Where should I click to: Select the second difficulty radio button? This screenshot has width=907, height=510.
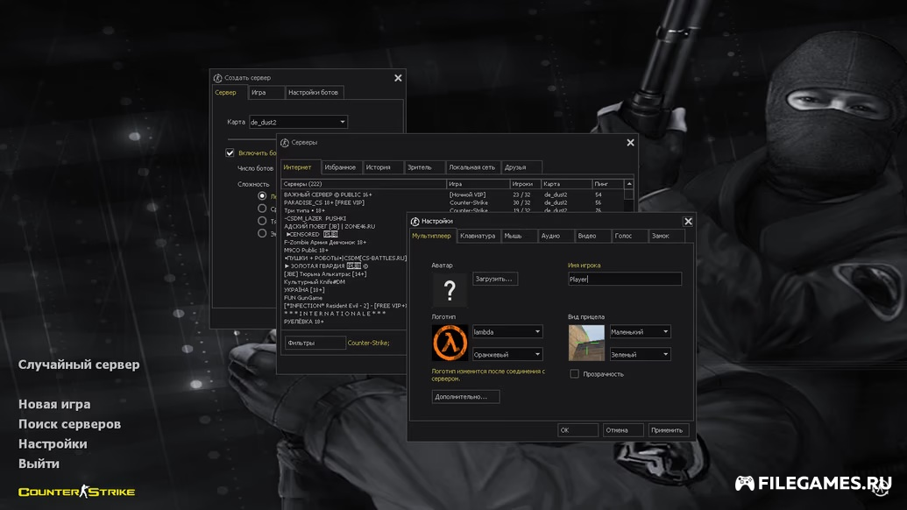tap(262, 209)
